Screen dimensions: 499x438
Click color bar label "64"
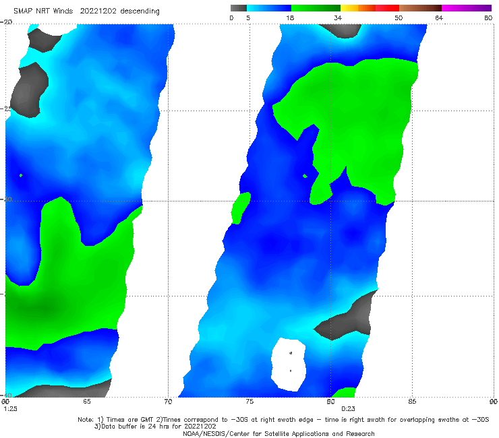[x=439, y=18]
